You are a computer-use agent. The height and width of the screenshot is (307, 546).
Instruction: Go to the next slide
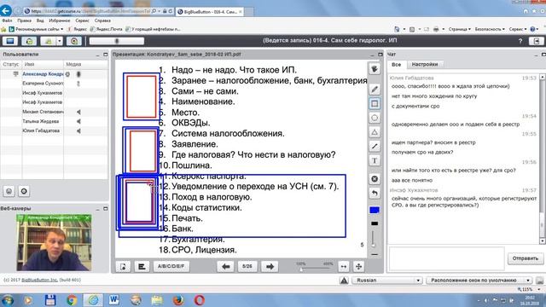tap(270, 267)
